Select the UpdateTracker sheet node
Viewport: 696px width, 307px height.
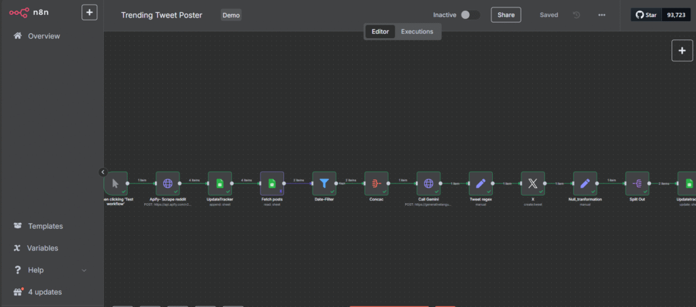tap(220, 183)
